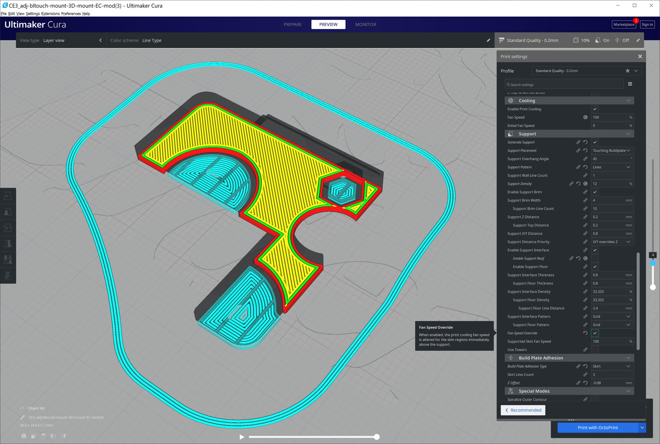Click the star icon in Profile field
660x444 pixels.
627,71
